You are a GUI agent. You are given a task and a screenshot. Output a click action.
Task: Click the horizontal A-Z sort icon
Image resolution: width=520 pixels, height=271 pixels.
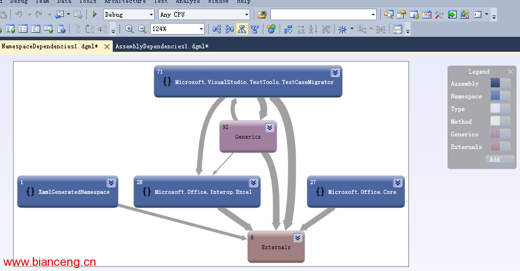point(300,29)
